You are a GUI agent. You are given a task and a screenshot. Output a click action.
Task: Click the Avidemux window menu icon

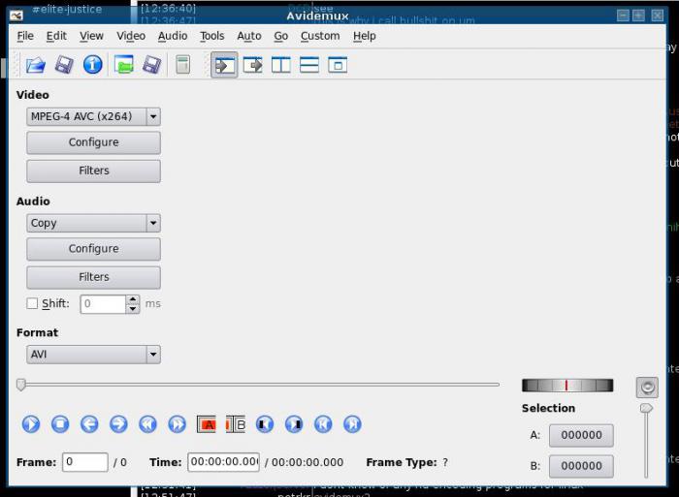pos(16,16)
